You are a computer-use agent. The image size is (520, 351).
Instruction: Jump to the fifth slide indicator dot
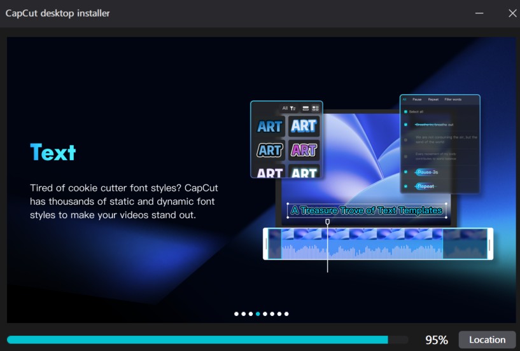click(265, 314)
